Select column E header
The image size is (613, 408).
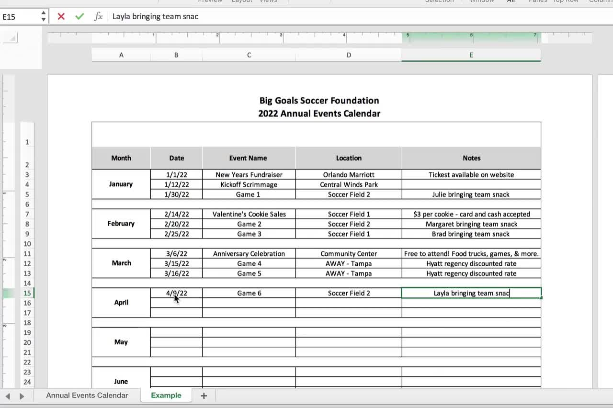pos(471,55)
